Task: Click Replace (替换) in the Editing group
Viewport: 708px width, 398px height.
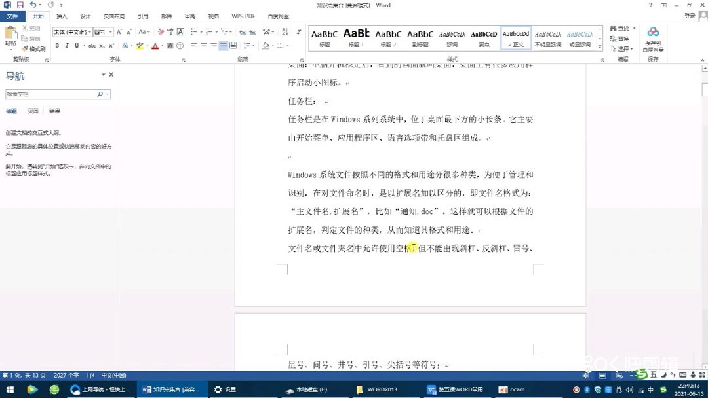Action: [622, 39]
